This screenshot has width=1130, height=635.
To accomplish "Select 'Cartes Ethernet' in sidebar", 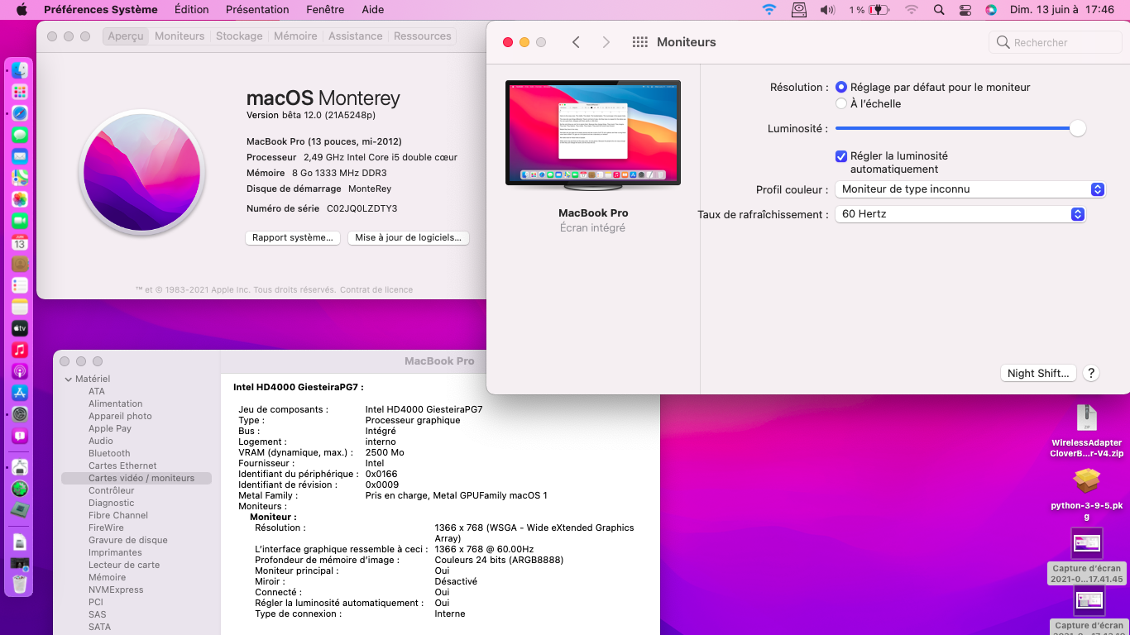I will point(122,466).
